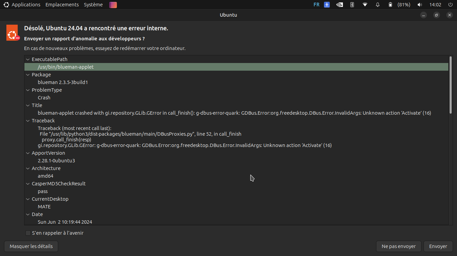Click the Envoyer button
Viewport: 457px width, 256px height.
438,246
